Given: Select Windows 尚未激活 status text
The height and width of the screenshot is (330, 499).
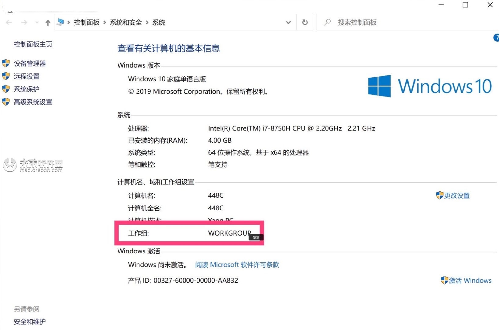Looking at the screenshot, I should [157, 265].
